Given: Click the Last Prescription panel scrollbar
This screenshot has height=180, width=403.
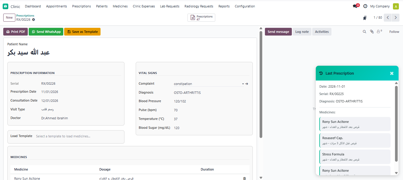Looking at the screenshot, I should (x=396, y=124).
